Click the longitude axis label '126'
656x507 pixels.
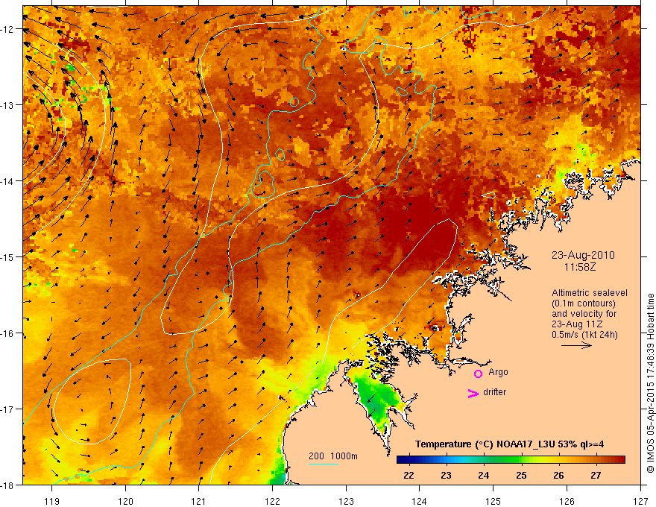click(x=567, y=501)
